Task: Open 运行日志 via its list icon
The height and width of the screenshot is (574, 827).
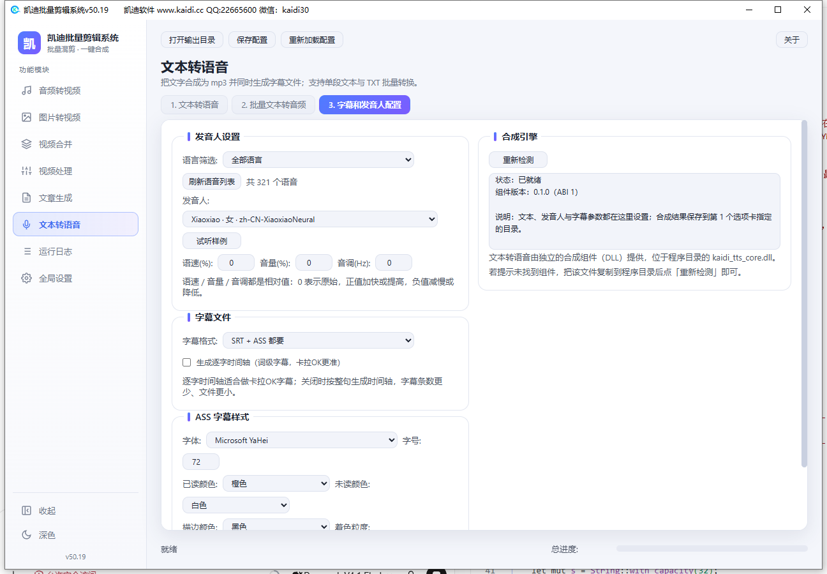Action: (x=26, y=252)
